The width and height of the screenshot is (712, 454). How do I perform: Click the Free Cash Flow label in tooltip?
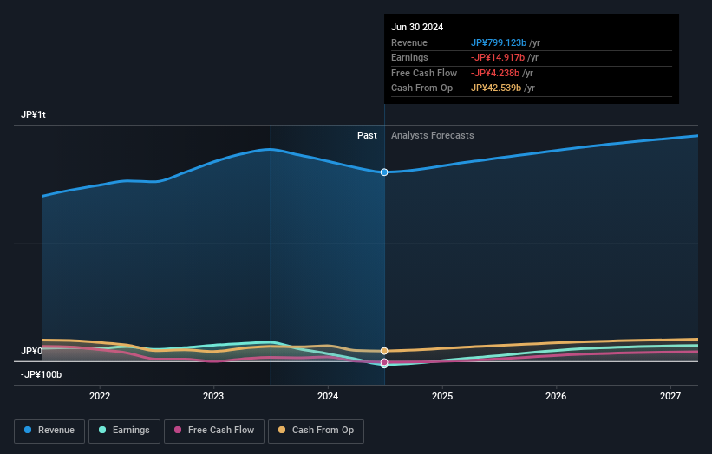tap(424, 73)
